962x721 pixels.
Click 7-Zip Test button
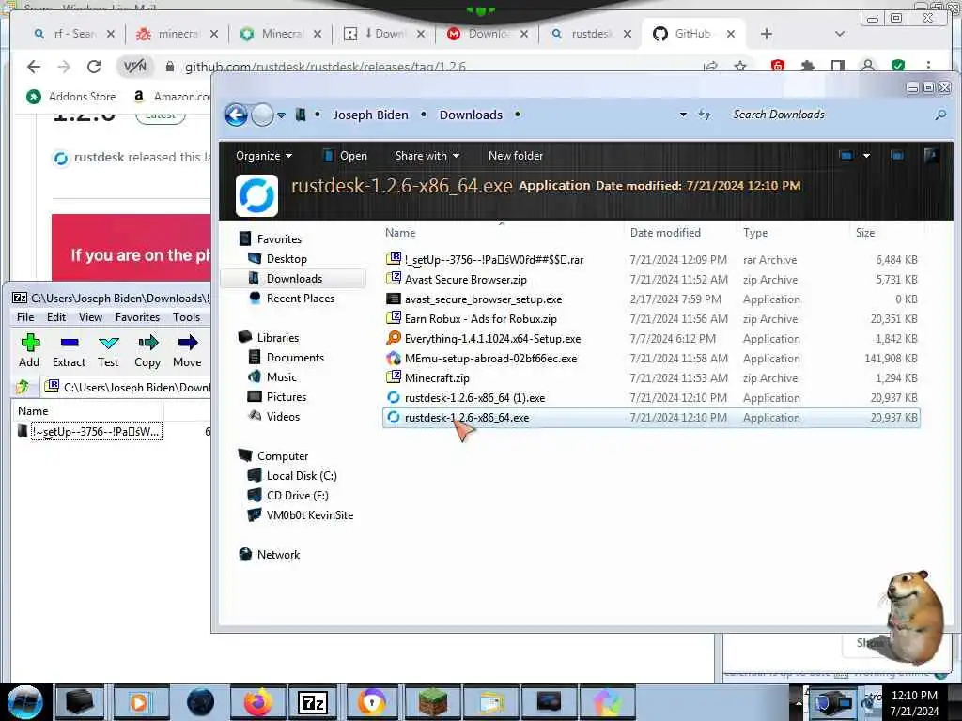[x=108, y=351]
